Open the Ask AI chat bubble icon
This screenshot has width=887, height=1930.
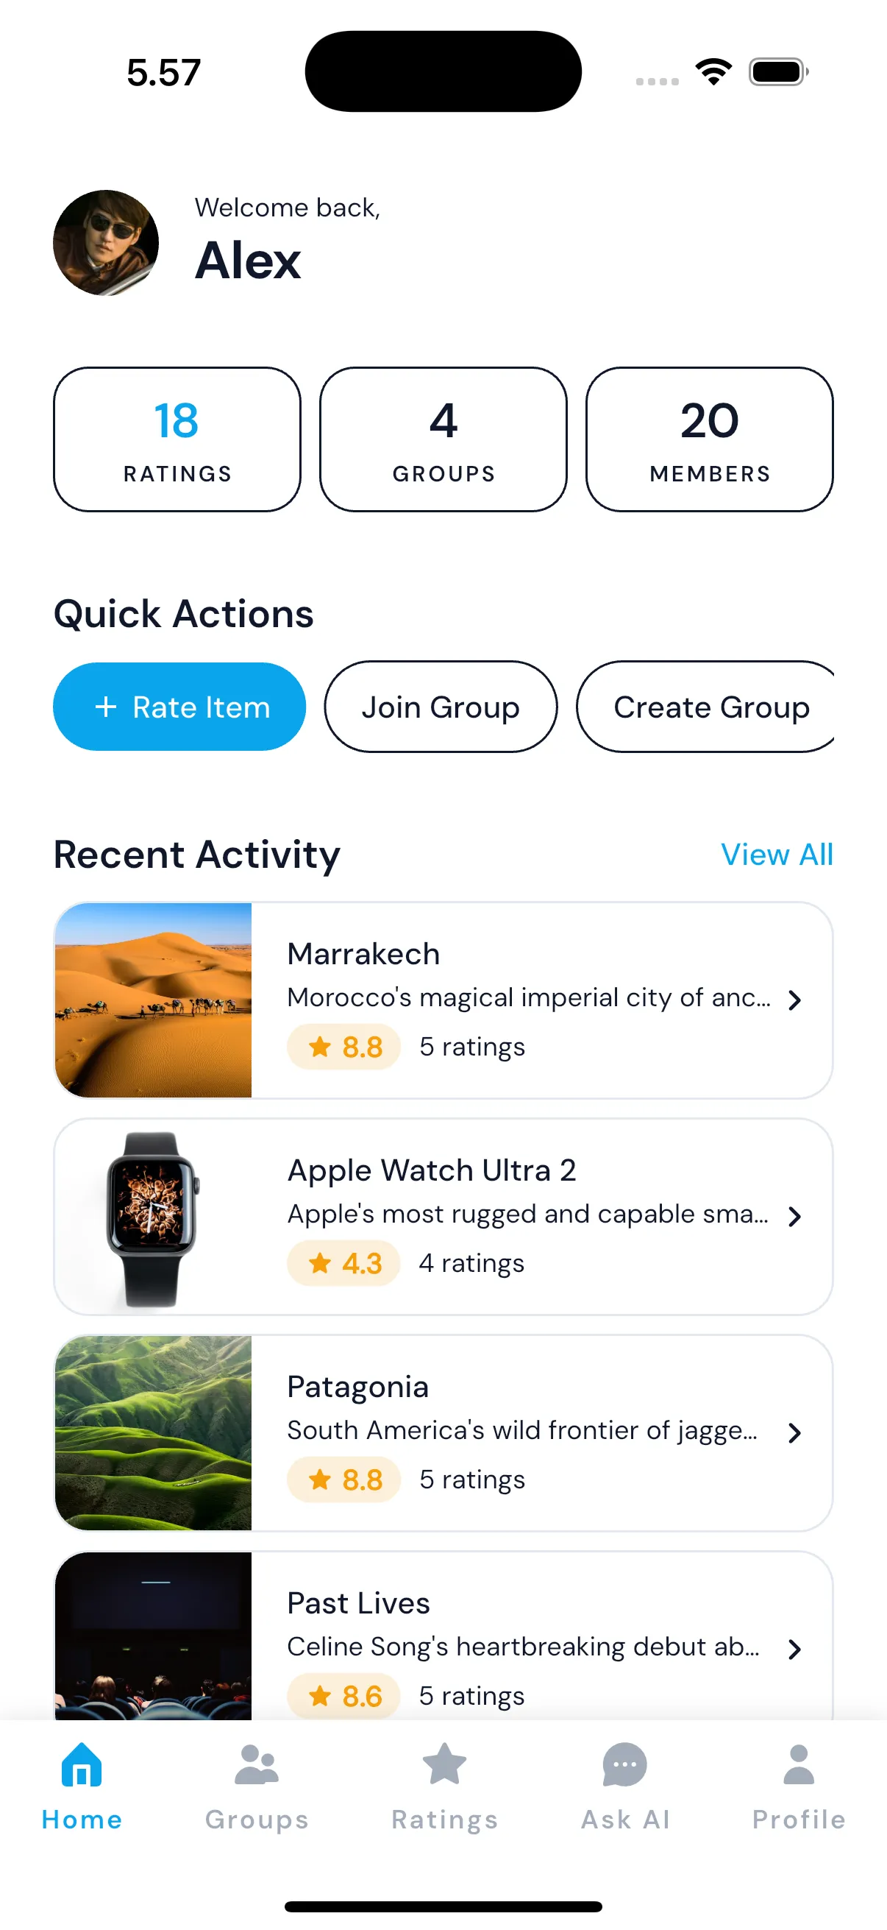tap(625, 1765)
